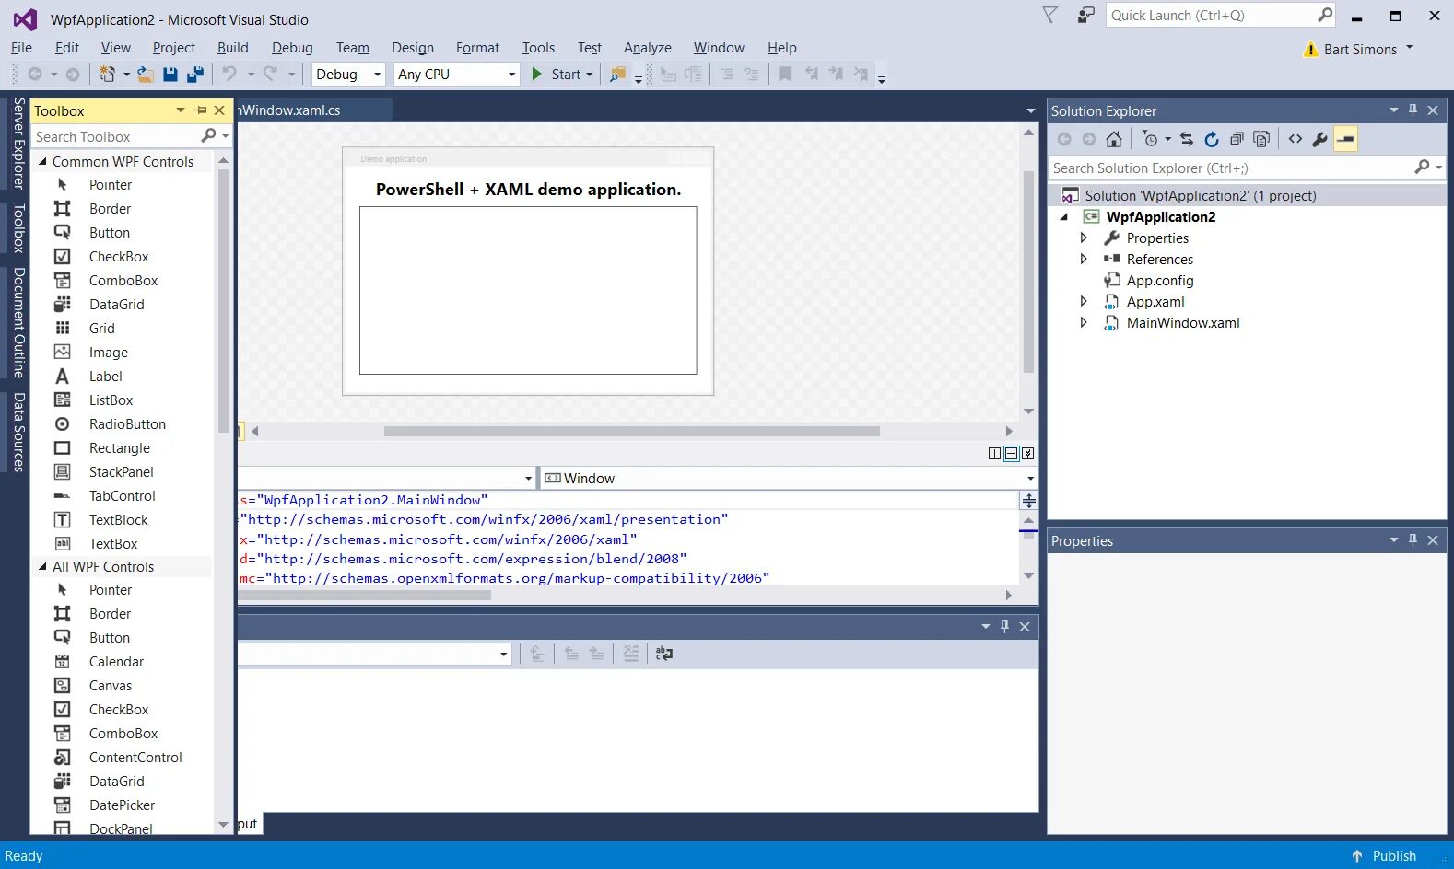
Task: Click the New Project toolbar icon
Action: pyautogui.click(x=107, y=74)
